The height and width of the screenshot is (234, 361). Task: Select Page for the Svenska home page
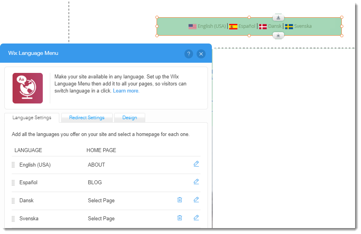tap(101, 219)
